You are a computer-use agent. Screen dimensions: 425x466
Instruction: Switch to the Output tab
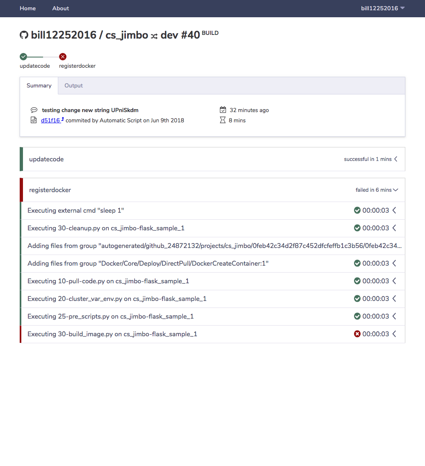[x=73, y=85]
